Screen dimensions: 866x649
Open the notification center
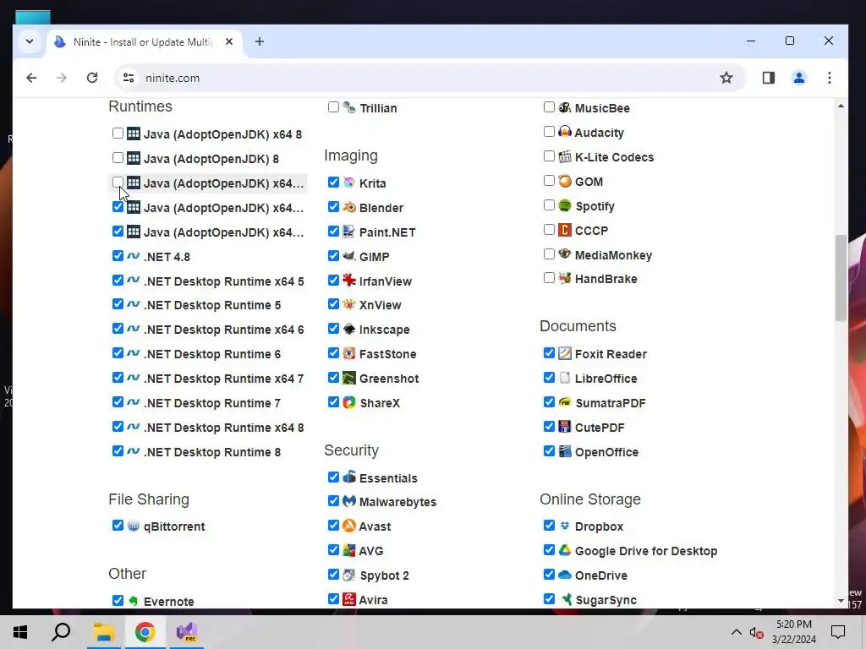(x=838, y=632)
